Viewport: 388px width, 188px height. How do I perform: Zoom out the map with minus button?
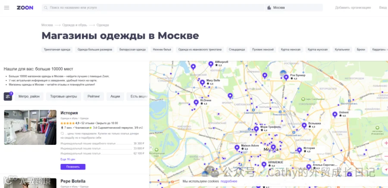coord(385,157)
